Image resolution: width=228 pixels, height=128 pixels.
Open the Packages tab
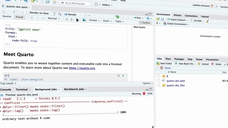[179, 59]
